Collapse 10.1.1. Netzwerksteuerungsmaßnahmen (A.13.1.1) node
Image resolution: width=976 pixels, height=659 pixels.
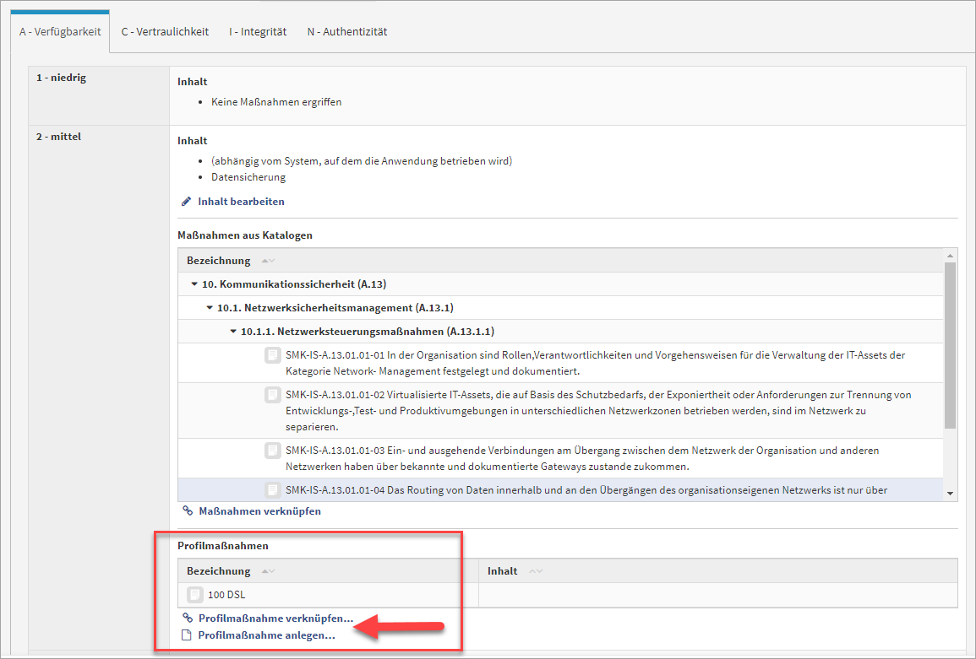[232, 332]
